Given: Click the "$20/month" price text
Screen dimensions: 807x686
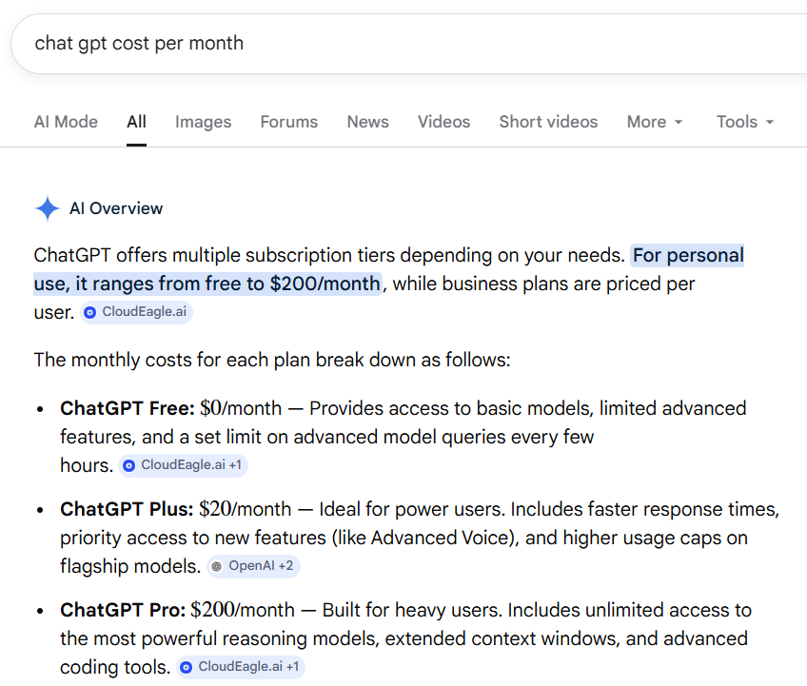Looking at the screenshot, I should [x=245, y=509].
